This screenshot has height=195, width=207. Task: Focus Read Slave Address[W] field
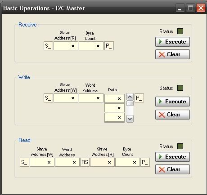tap(42, 162)
